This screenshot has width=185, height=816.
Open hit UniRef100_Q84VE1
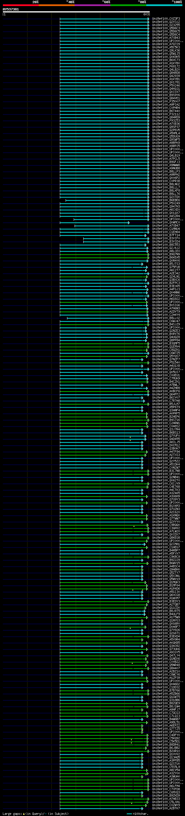166,98
